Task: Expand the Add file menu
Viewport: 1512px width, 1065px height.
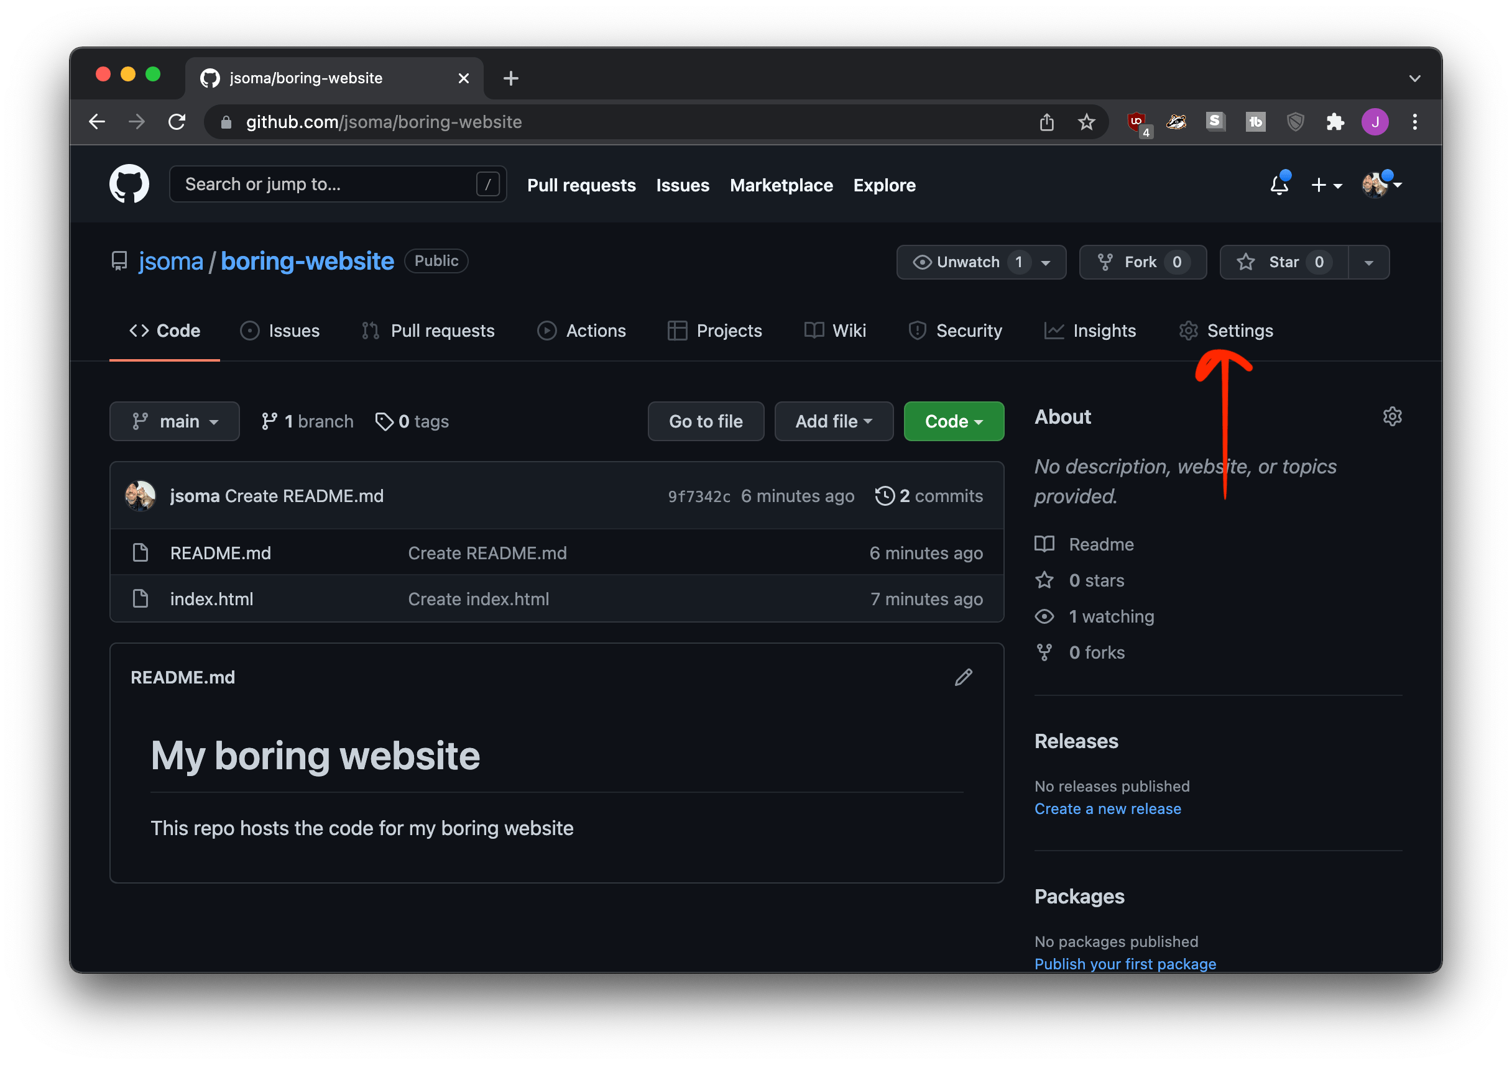Action: (833, 421)
